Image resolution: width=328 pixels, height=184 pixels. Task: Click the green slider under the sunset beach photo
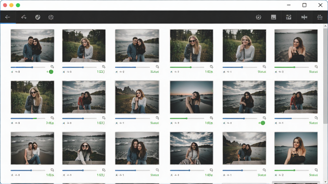click(x=187, y=119)
